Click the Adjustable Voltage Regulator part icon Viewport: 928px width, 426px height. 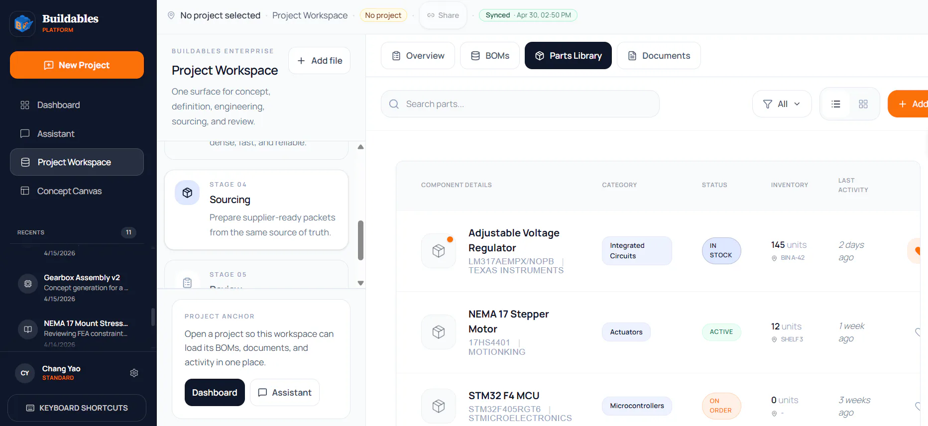439,251
